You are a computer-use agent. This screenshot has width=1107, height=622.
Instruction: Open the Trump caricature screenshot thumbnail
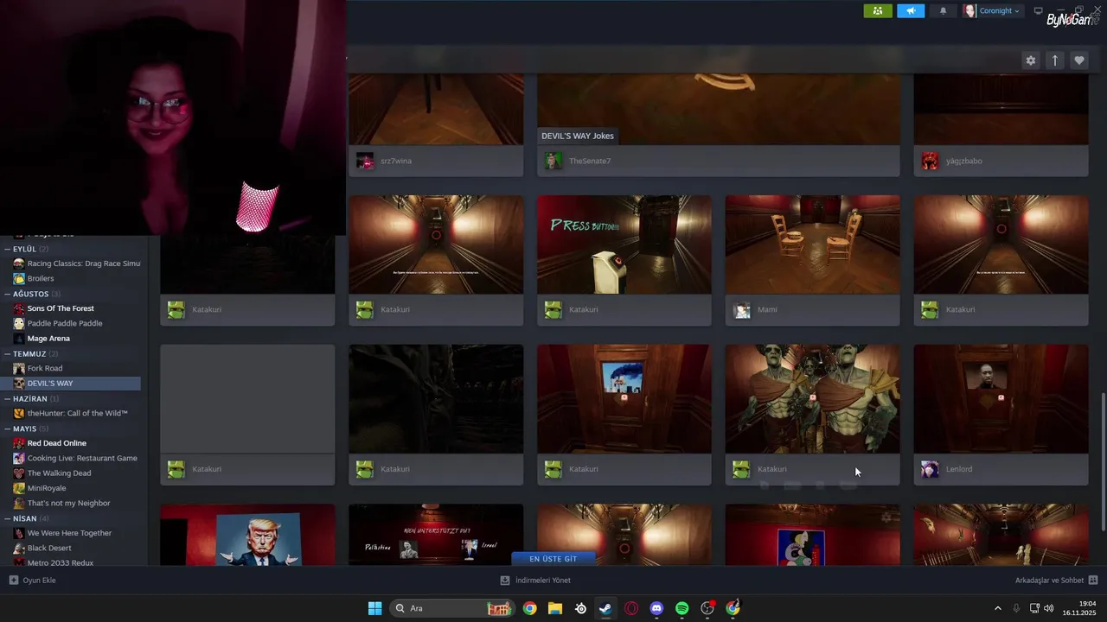tap(247, 535)
